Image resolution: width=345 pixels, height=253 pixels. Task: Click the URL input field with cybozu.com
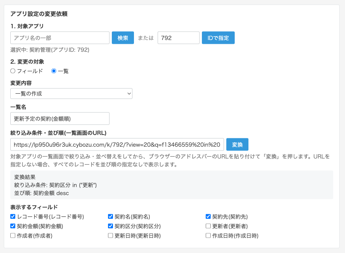(117, 144)
